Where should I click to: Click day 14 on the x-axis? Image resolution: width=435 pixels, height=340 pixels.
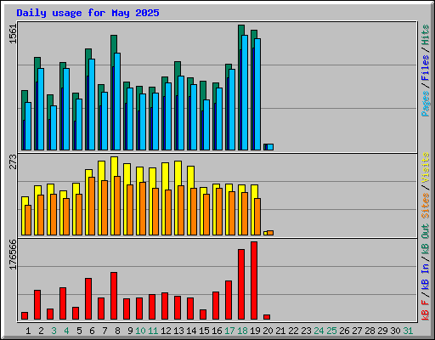[191, 331]
